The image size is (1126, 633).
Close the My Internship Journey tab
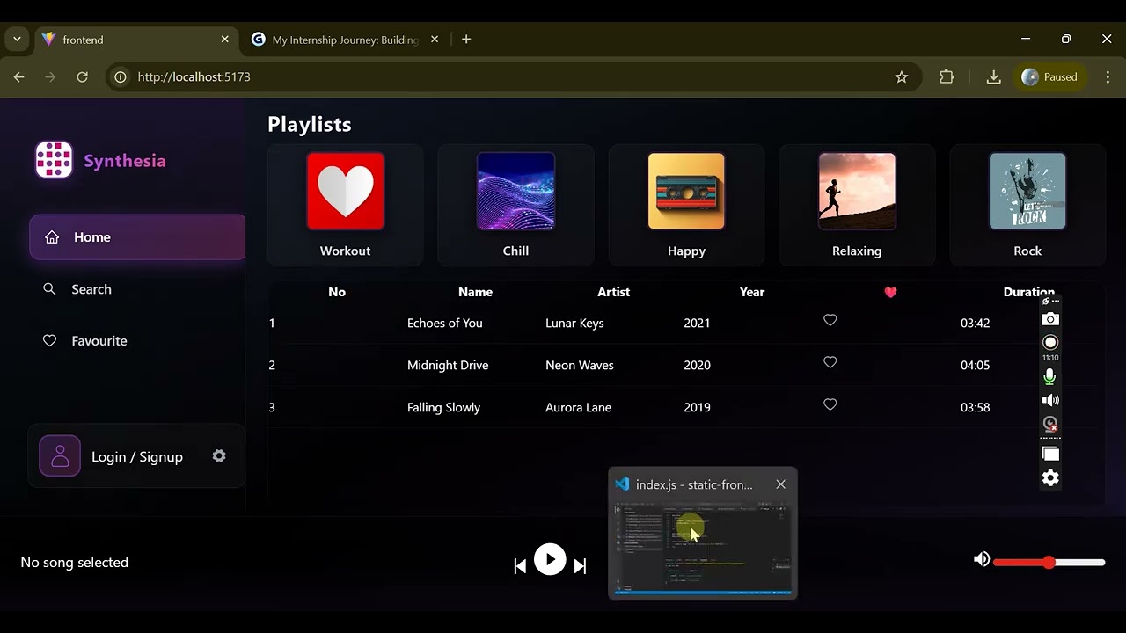[434, 40]
